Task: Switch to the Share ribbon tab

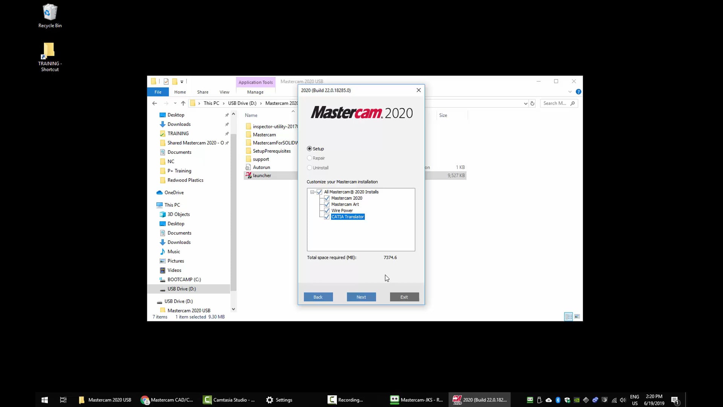Action: coord(203,92)
